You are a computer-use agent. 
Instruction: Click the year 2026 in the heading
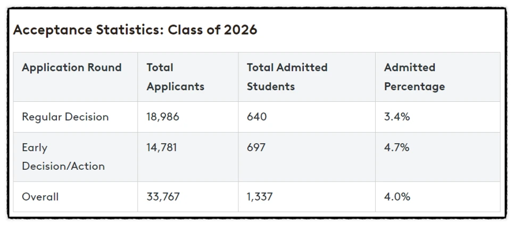[241, 30]
